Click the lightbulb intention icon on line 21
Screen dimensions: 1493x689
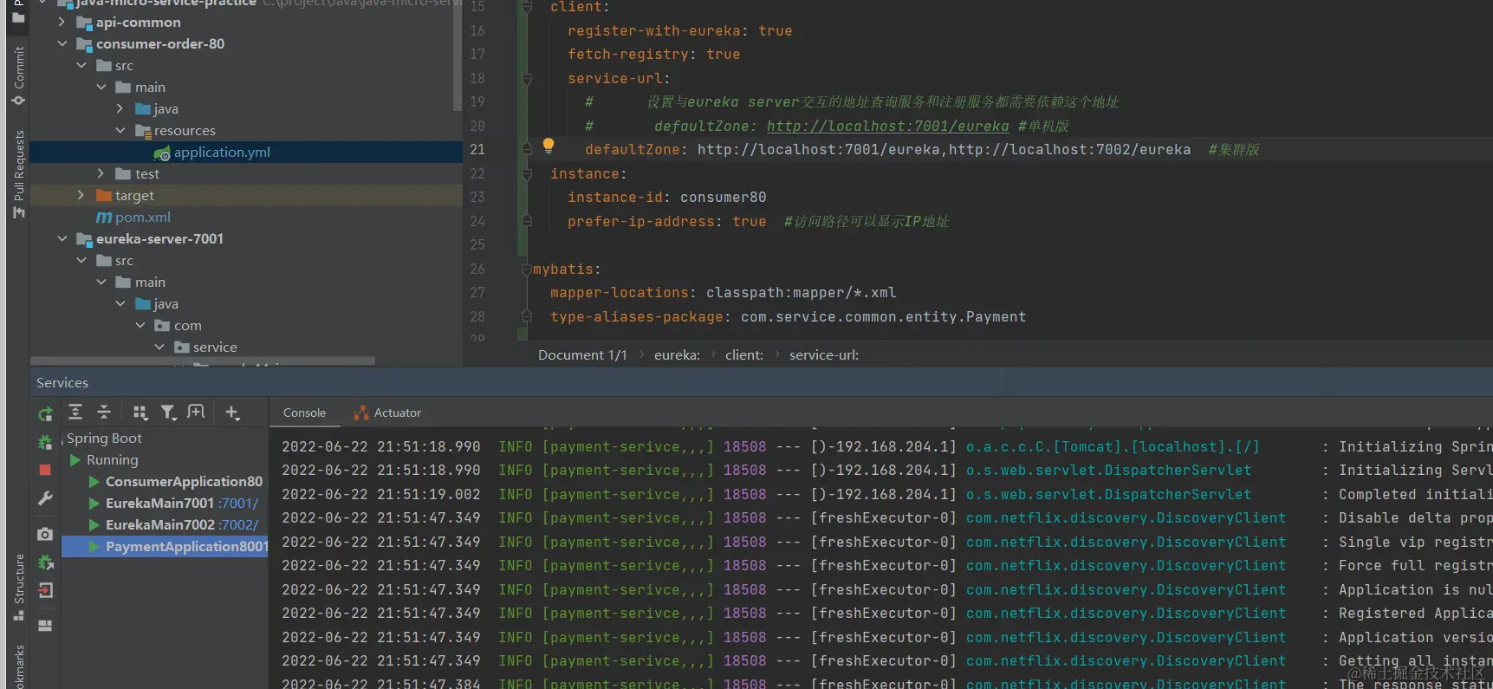[x=549, y=146]
